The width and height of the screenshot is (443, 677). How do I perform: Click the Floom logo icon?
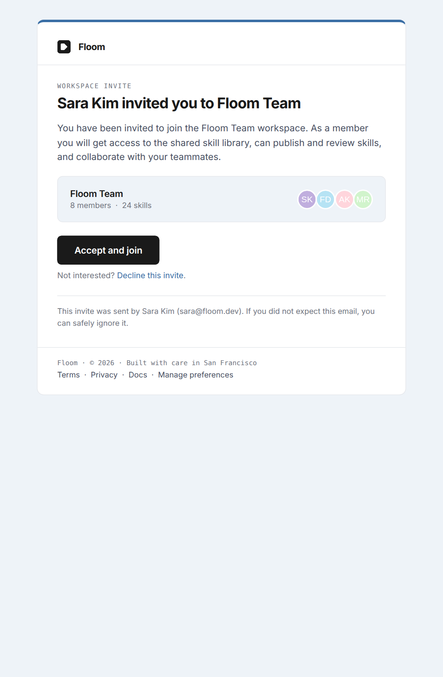coord(64,47)
